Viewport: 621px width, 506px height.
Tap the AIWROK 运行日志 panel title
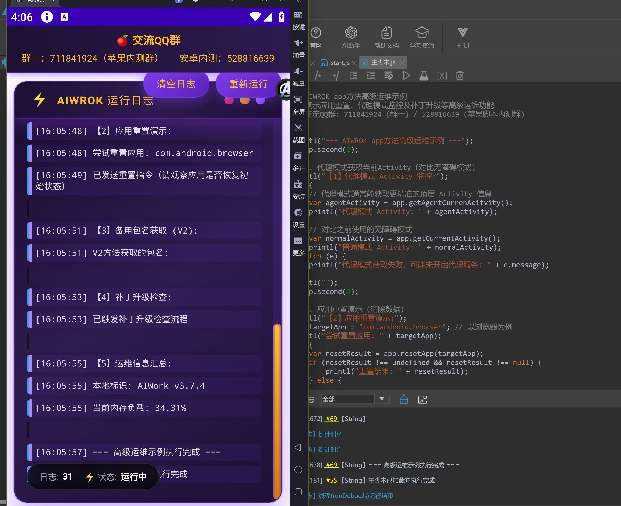tap(105, 100)
